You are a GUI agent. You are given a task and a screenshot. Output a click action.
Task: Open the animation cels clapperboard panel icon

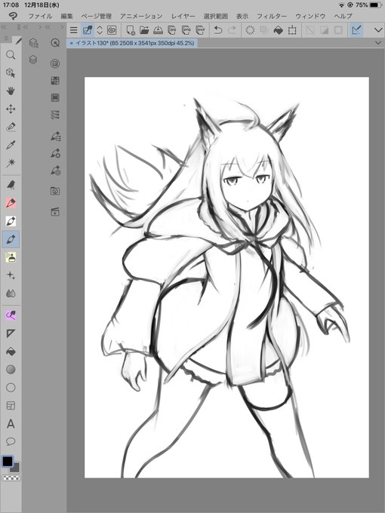pos(55,212)
